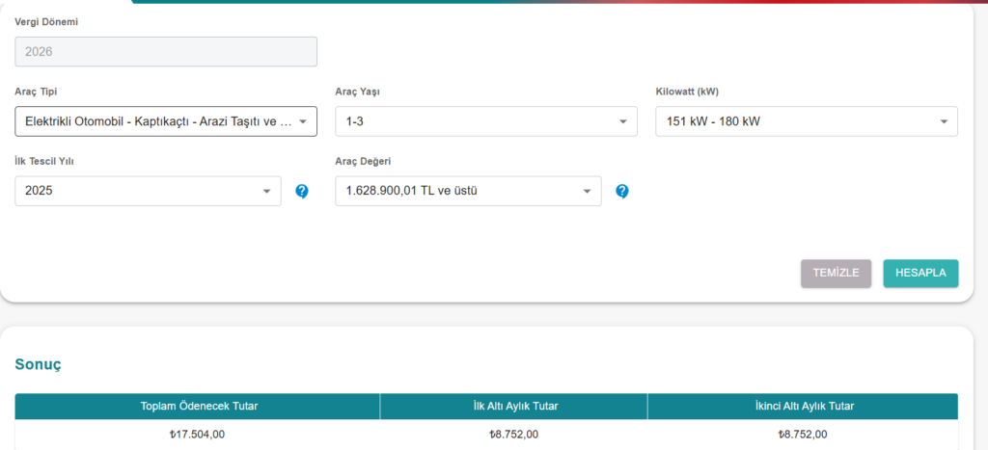The image size is (988, 450).
Task: Click the ₺8.752,00 value under İlk Altı Aylık
Action: coord(513,435)
